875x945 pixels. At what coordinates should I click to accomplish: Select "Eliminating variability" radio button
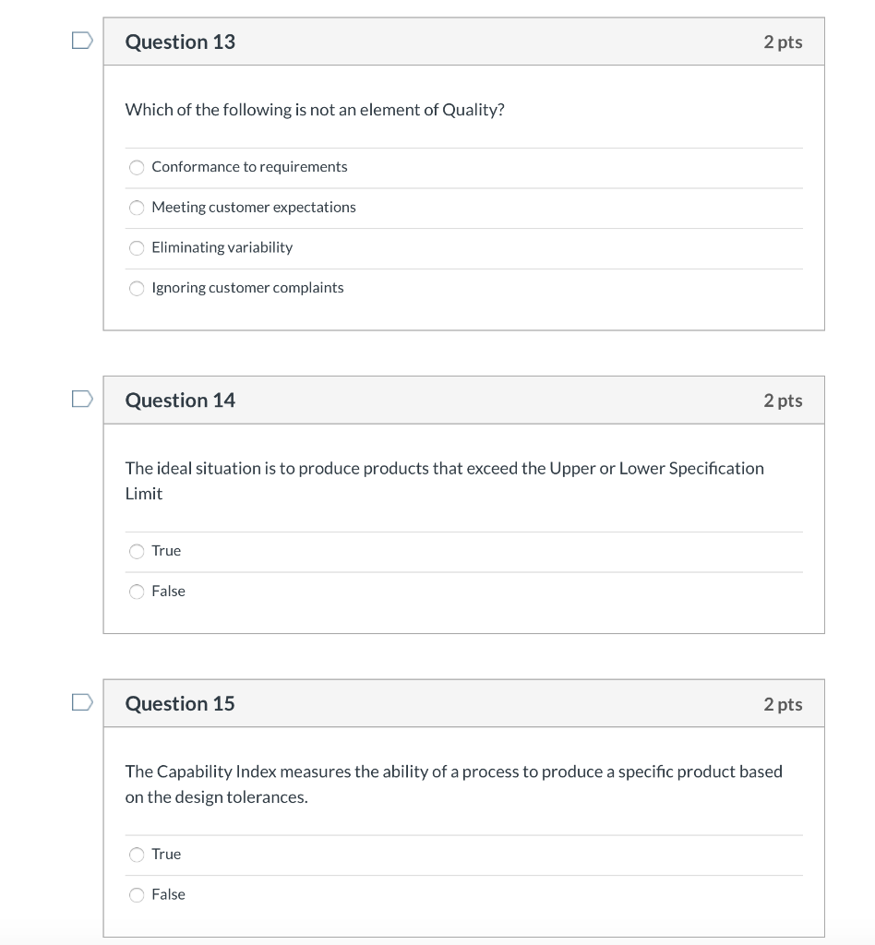tap(136, 247)
